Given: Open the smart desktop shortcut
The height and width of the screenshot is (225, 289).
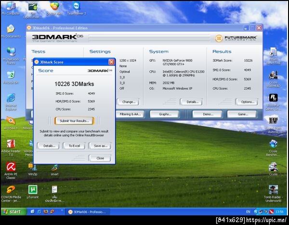Looking at the screenshot, I should click(55, 170).
